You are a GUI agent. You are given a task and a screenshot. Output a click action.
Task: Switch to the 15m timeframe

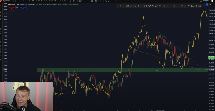30,1
